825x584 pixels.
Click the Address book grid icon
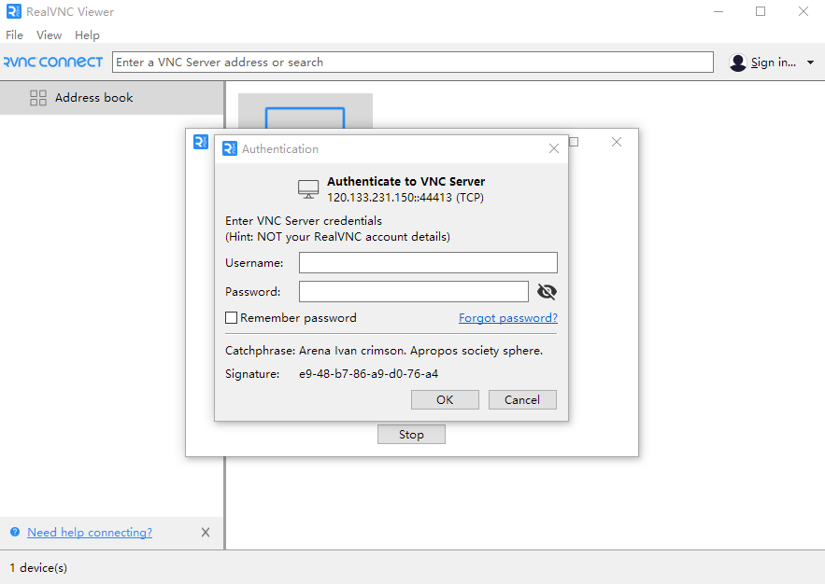point(38,98)
